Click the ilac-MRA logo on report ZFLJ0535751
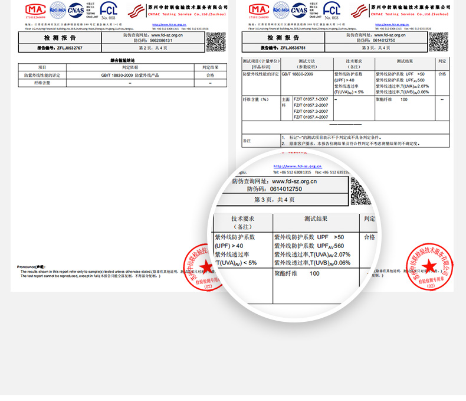Screen dimensions: 466x401 pos(281,10)
